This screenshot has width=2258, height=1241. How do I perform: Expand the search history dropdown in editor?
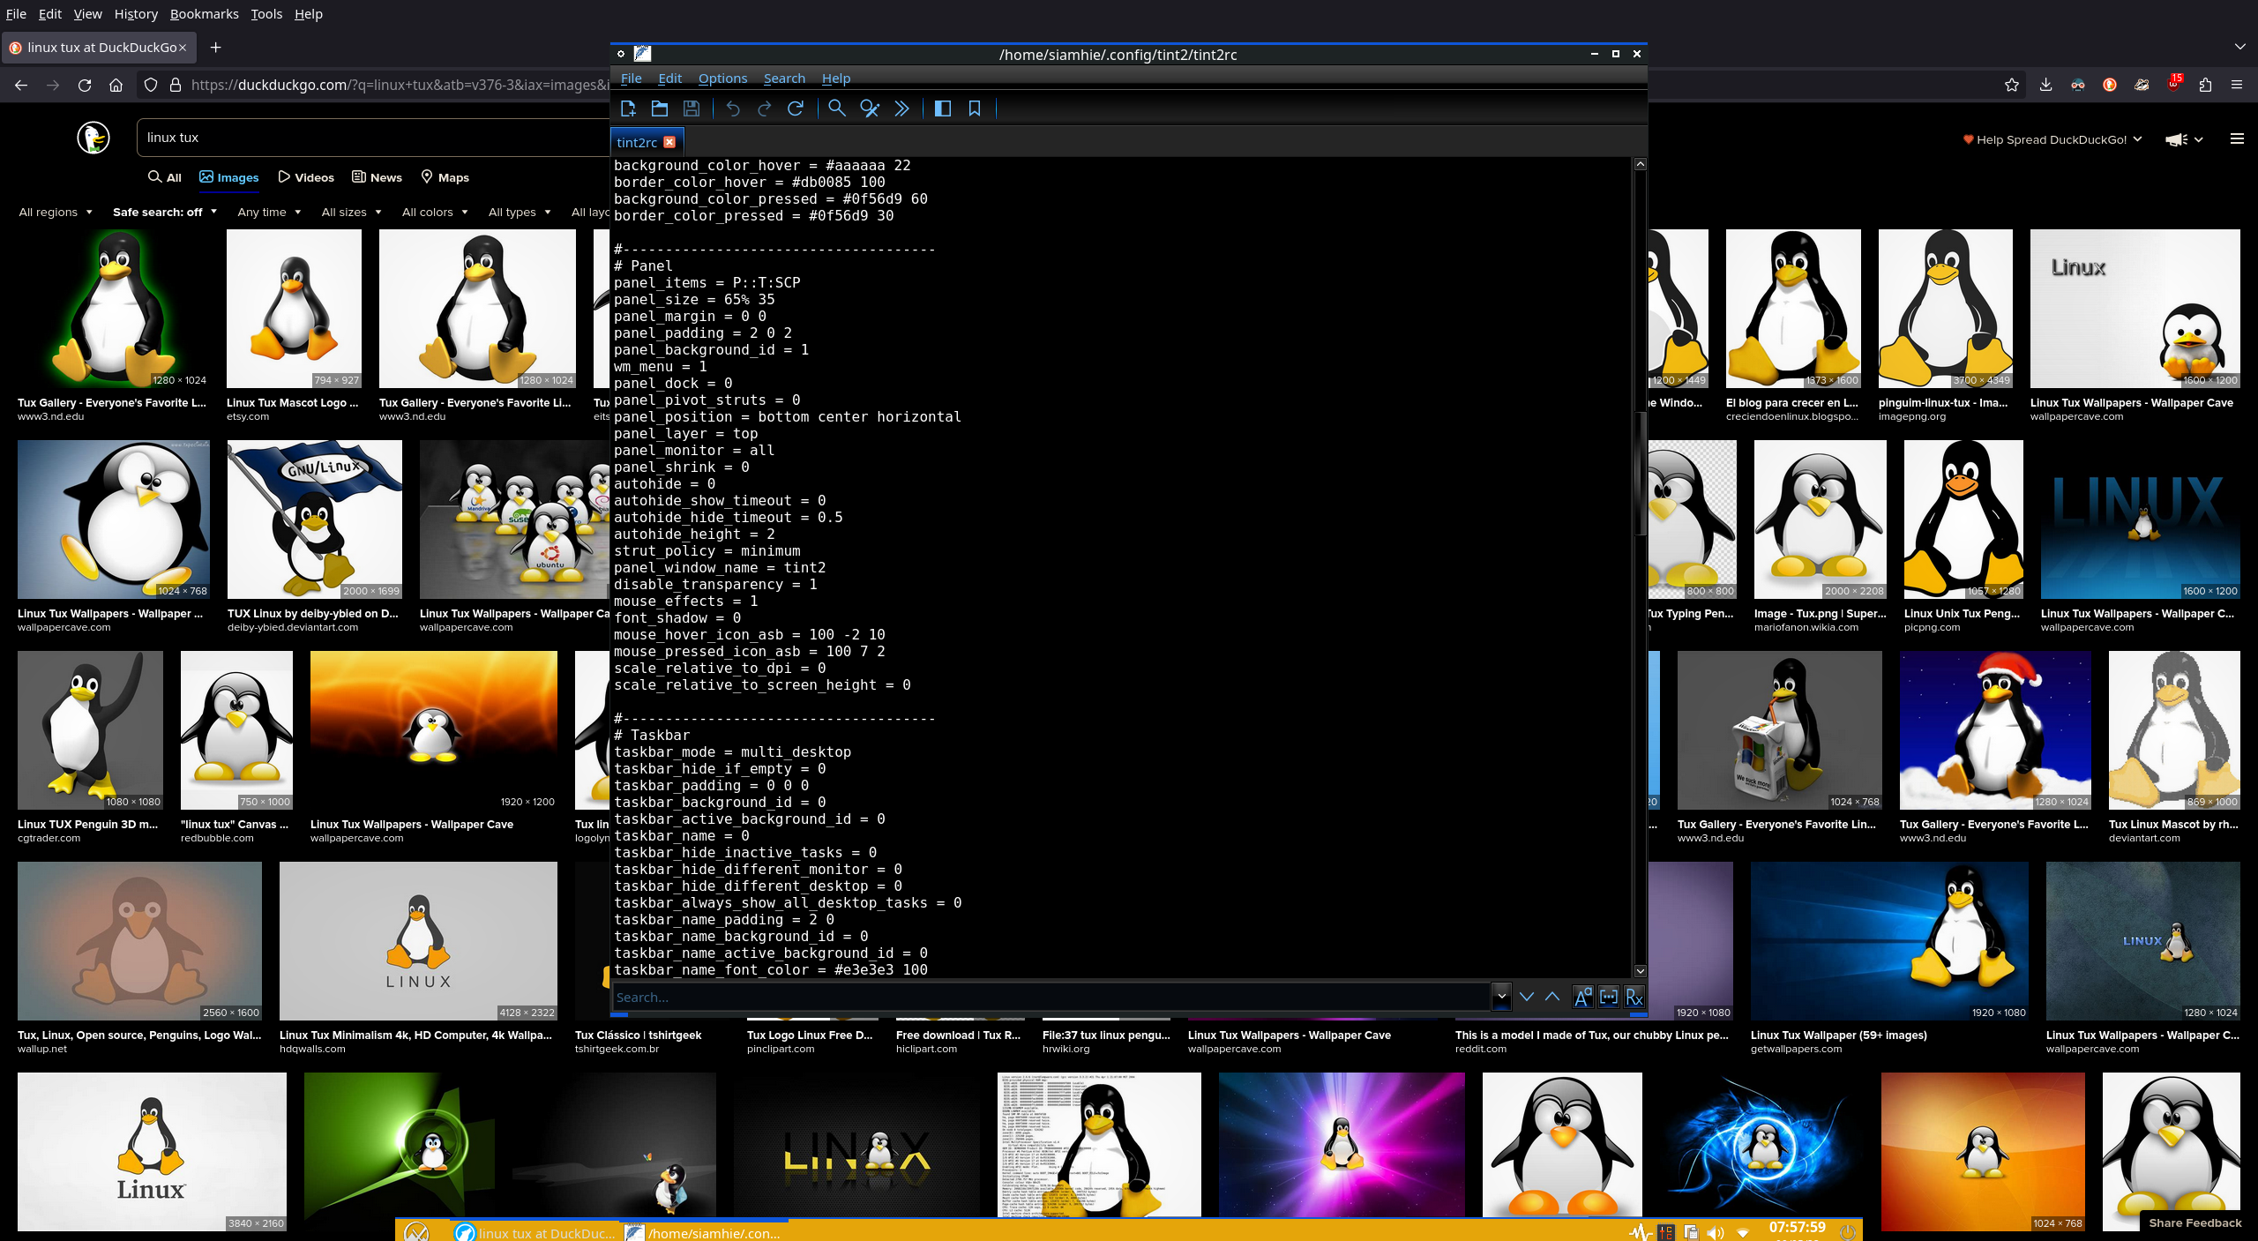click(x=1501, y=997)
